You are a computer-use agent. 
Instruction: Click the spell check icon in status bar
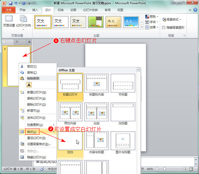pyautogui.click(x=42, y=169)
